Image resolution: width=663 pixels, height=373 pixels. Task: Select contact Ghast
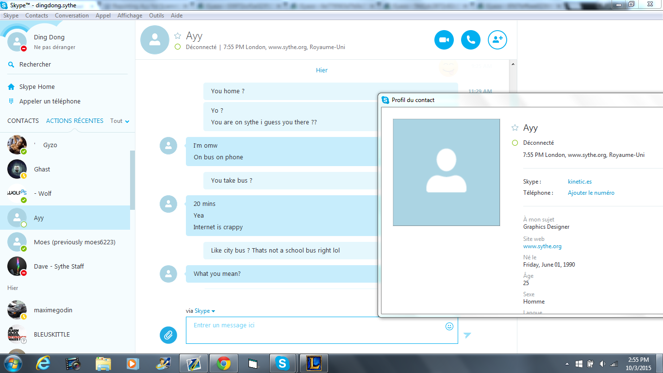[65, 169]
